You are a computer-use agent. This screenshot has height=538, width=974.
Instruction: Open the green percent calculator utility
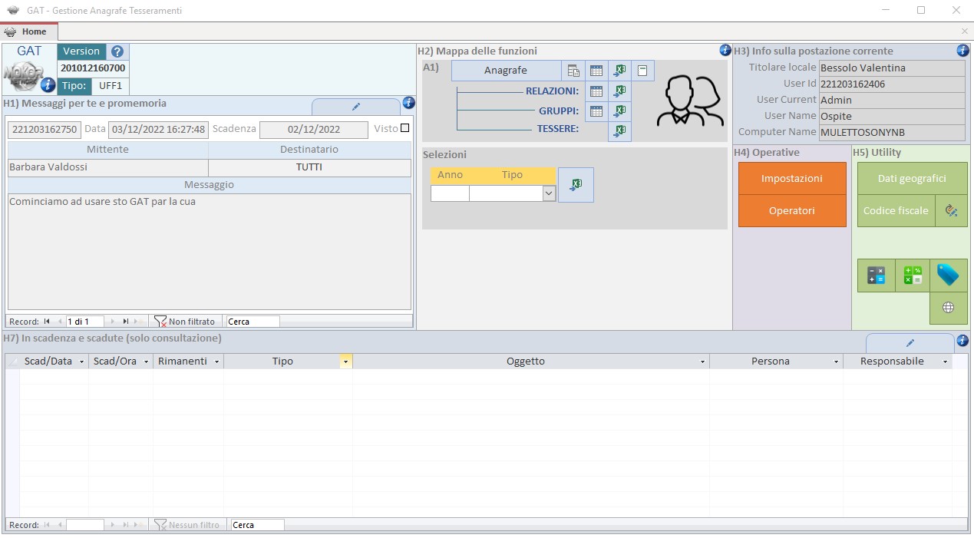click(x=913, y=276)
